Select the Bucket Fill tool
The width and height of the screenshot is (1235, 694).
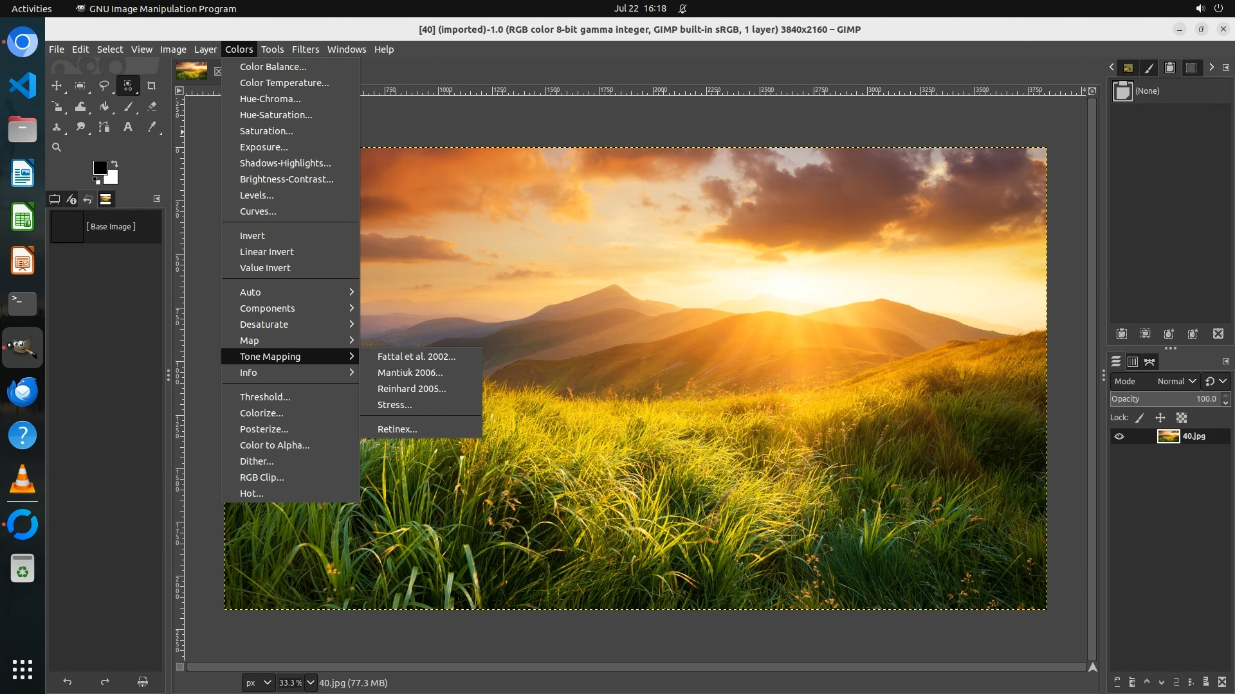[104, 107]
